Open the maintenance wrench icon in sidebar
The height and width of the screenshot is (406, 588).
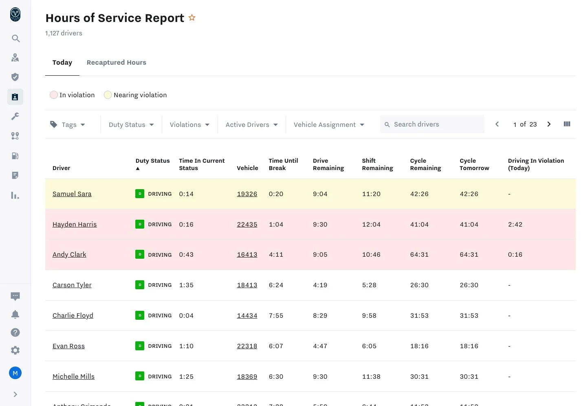15,116
